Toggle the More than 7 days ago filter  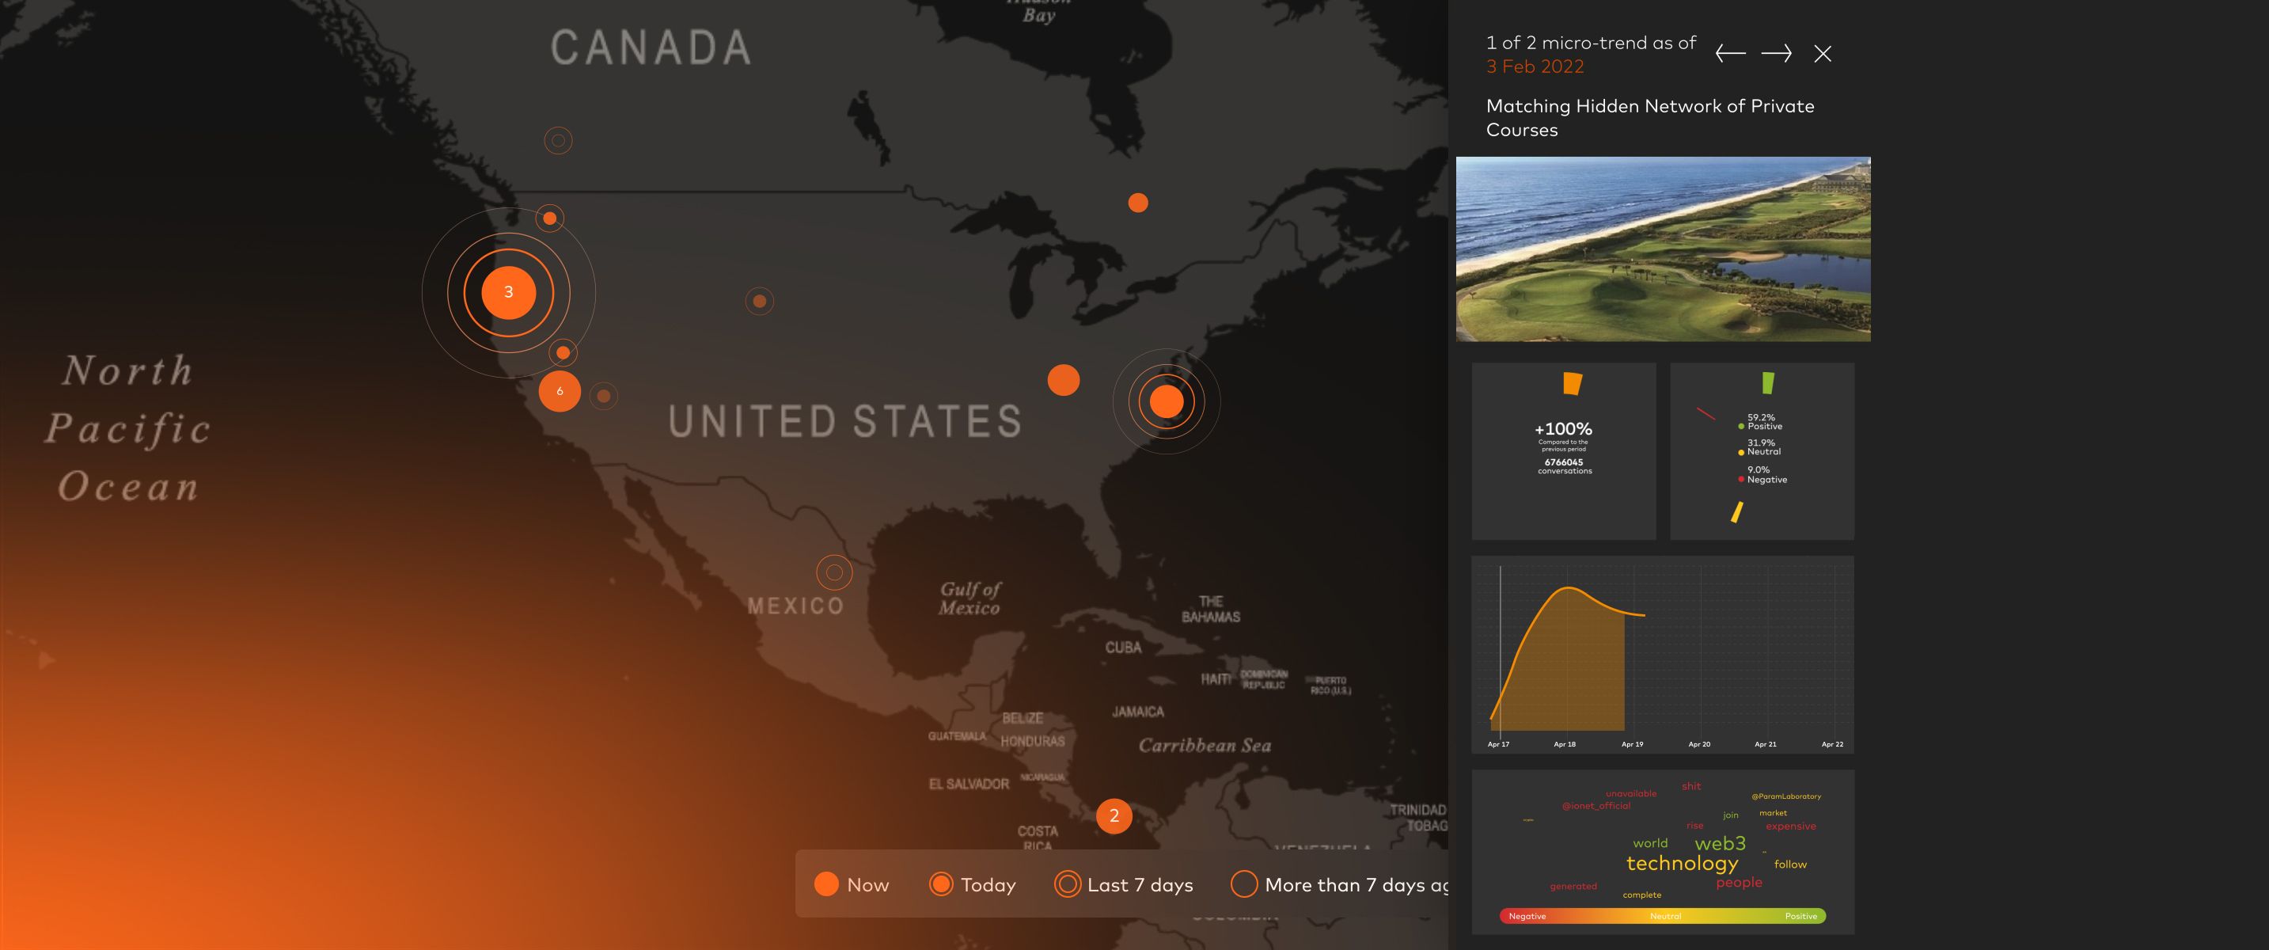[1339, 885]
